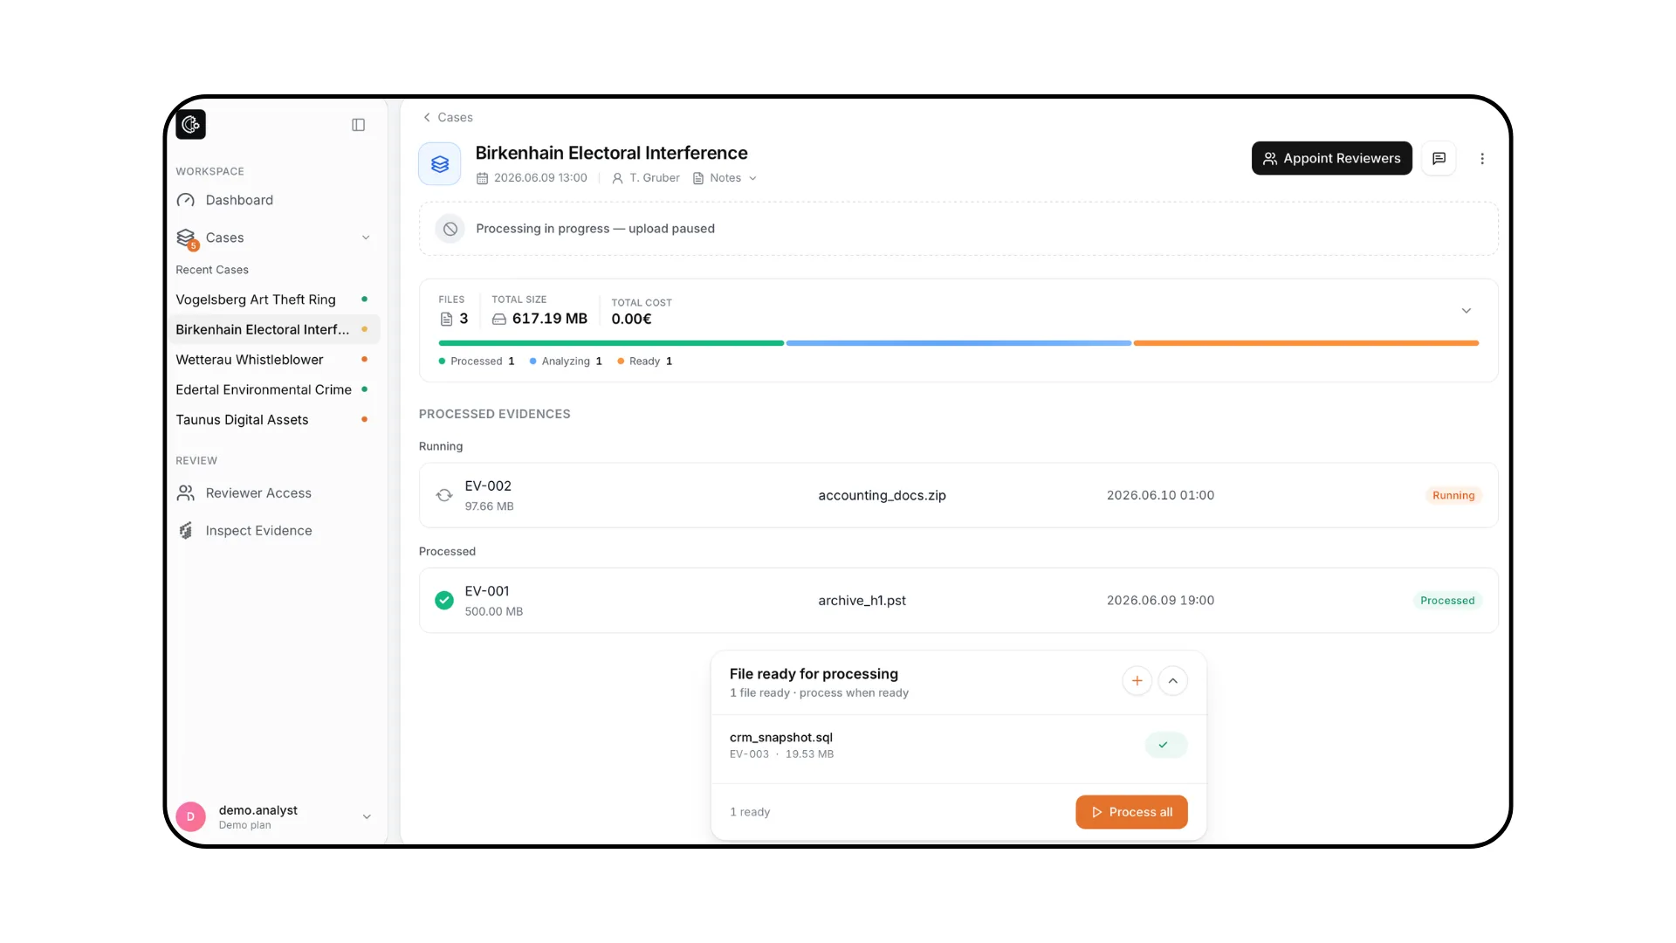The height and width of the screenshot is (943, 1676).
Task: Click the blue case layers icon
Action: pyautogui.click(x=440, y=164)
